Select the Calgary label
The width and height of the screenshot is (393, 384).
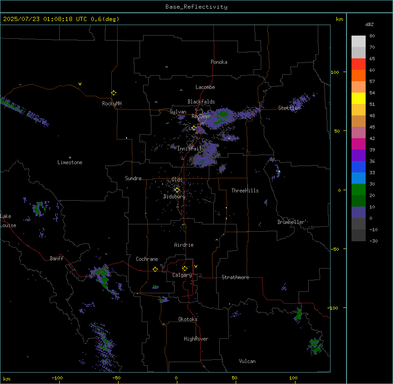[x=182, y=275]
